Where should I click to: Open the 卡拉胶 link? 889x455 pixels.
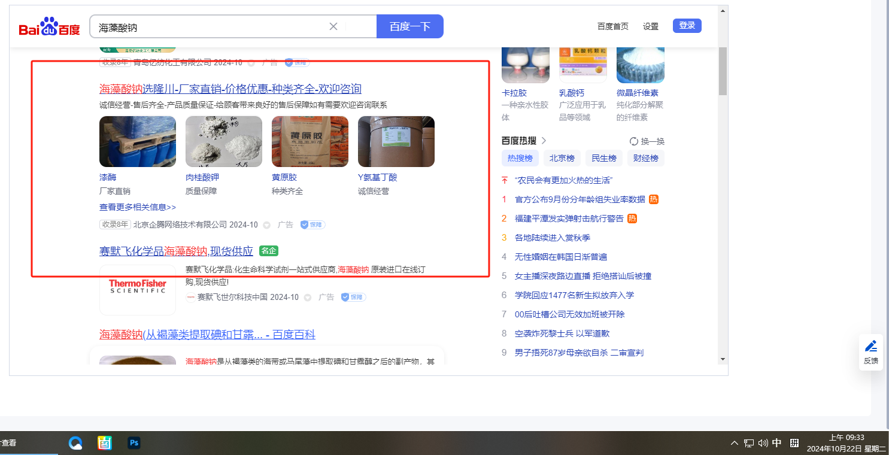click(x=514, y=93)
